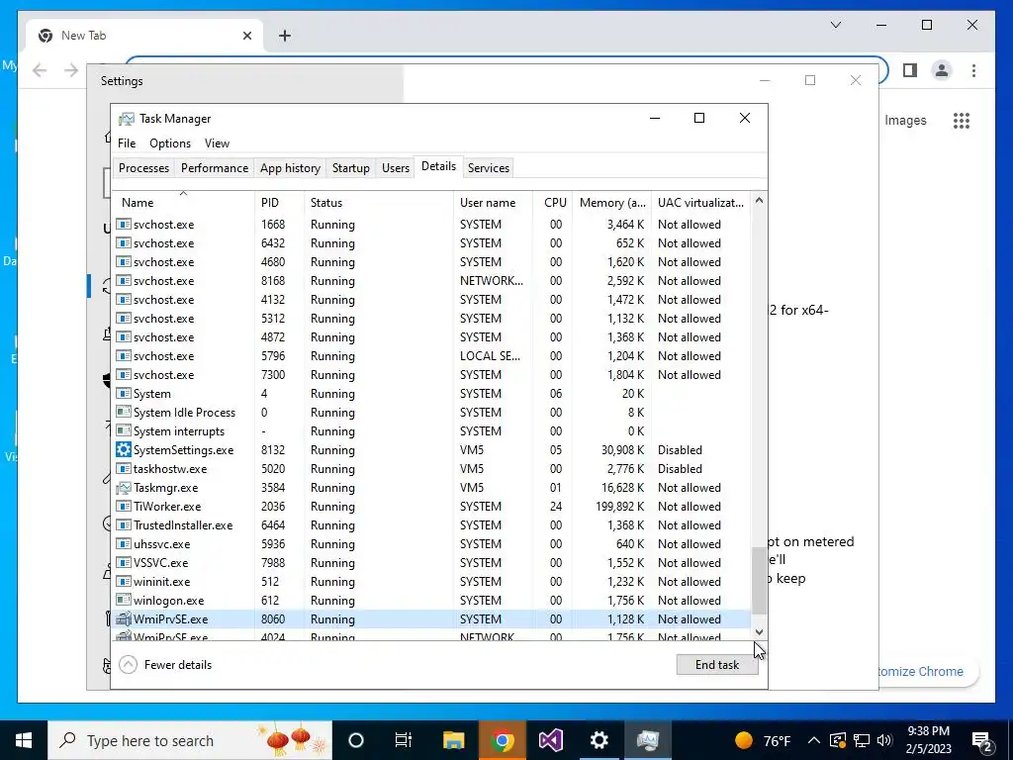Click the winlogon.exe process icon
Screen dimensions: 1013x760
coord(123,601)
